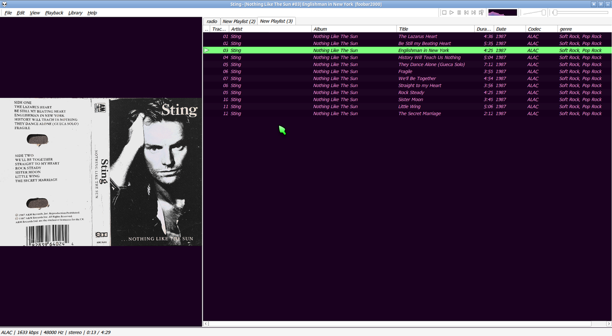Open the Playback menu
The height and width of the screenshot is (336, 612).
(54, 13)
